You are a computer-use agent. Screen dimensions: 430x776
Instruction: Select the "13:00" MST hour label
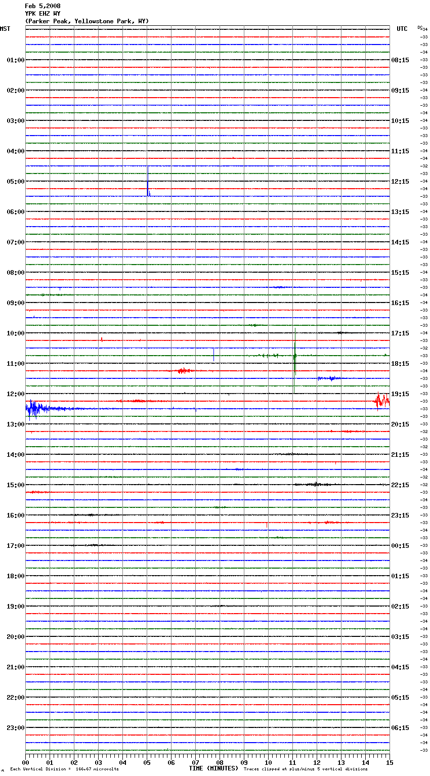click(x=16, y=424)
